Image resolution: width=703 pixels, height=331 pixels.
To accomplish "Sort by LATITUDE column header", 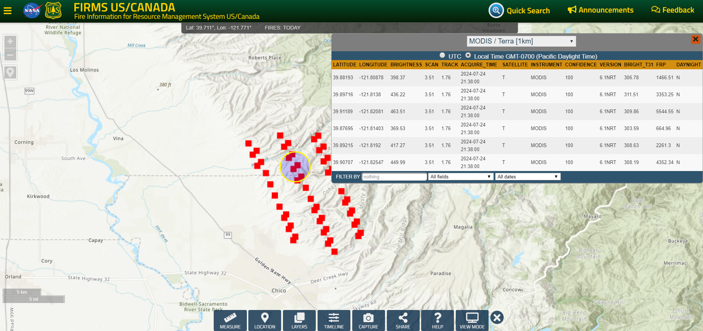I will [x=344, y=65].
